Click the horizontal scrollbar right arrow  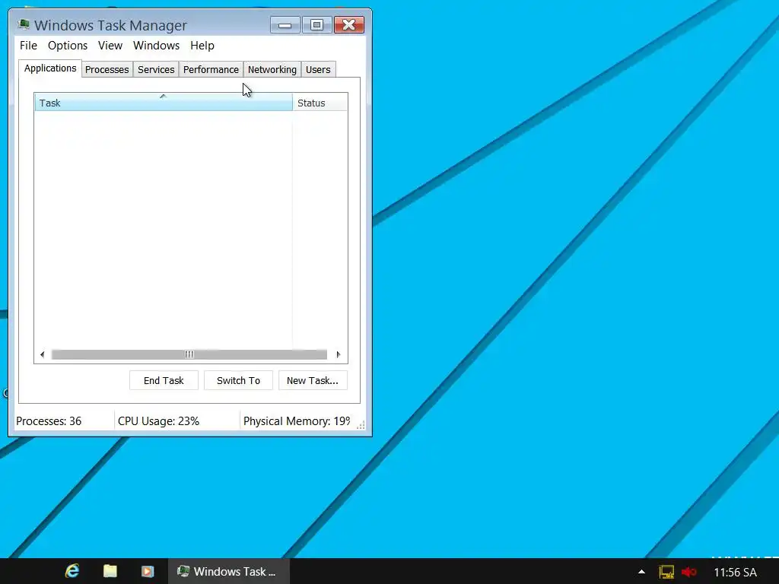(x=339, y=354)
